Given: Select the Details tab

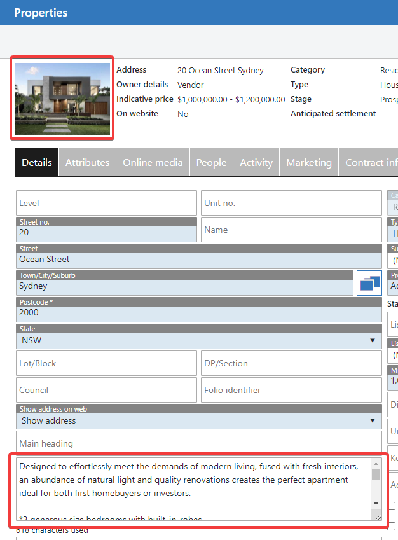Looking at the screenshot, I should (37, 163).
